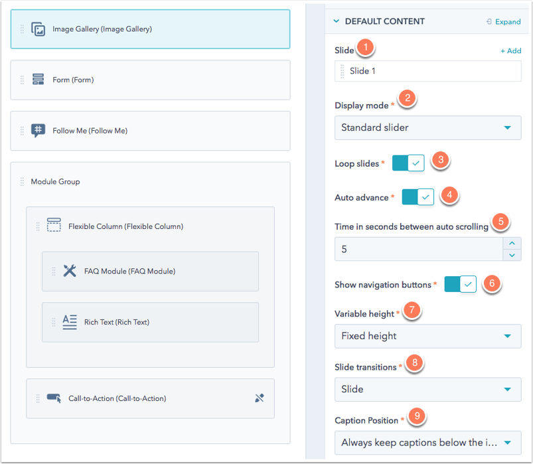This screenshot has height=464, width=533.
Task: Select Flexible Column (Flexible Column) label
Action: tap(125, 226)
